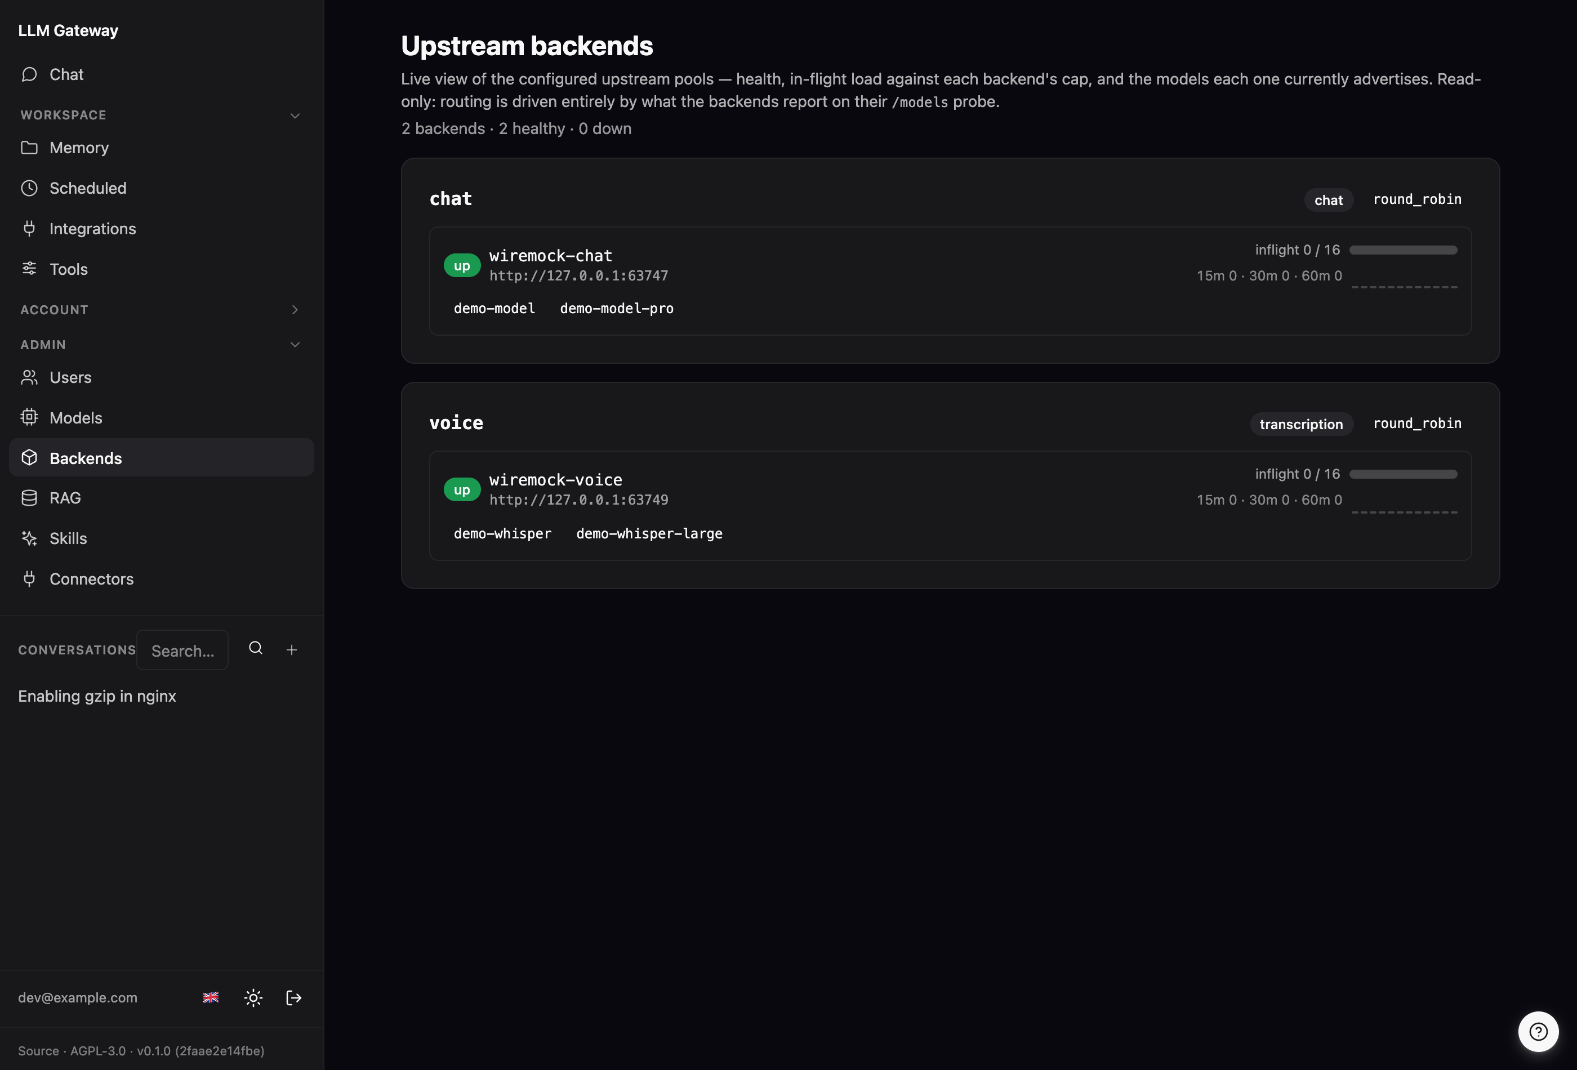Click the Users people icon
This screenshot has height=1070, width=1577.
point(29,377)
